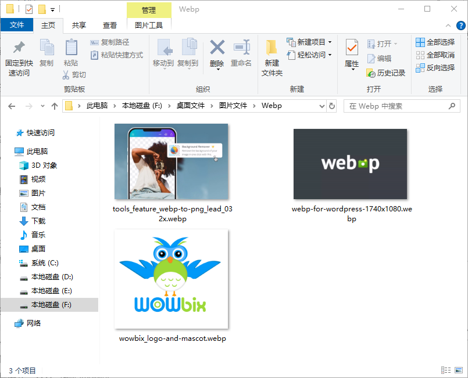Click the blue Help question mark icon
This screenshot has height=378, width=468.
(460, 26)
